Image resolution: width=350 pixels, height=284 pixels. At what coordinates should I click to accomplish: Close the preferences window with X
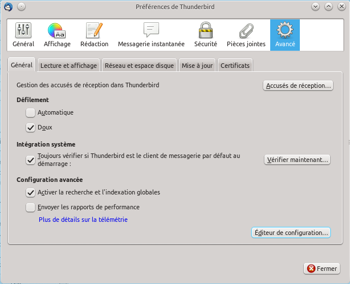click(341, 7)
